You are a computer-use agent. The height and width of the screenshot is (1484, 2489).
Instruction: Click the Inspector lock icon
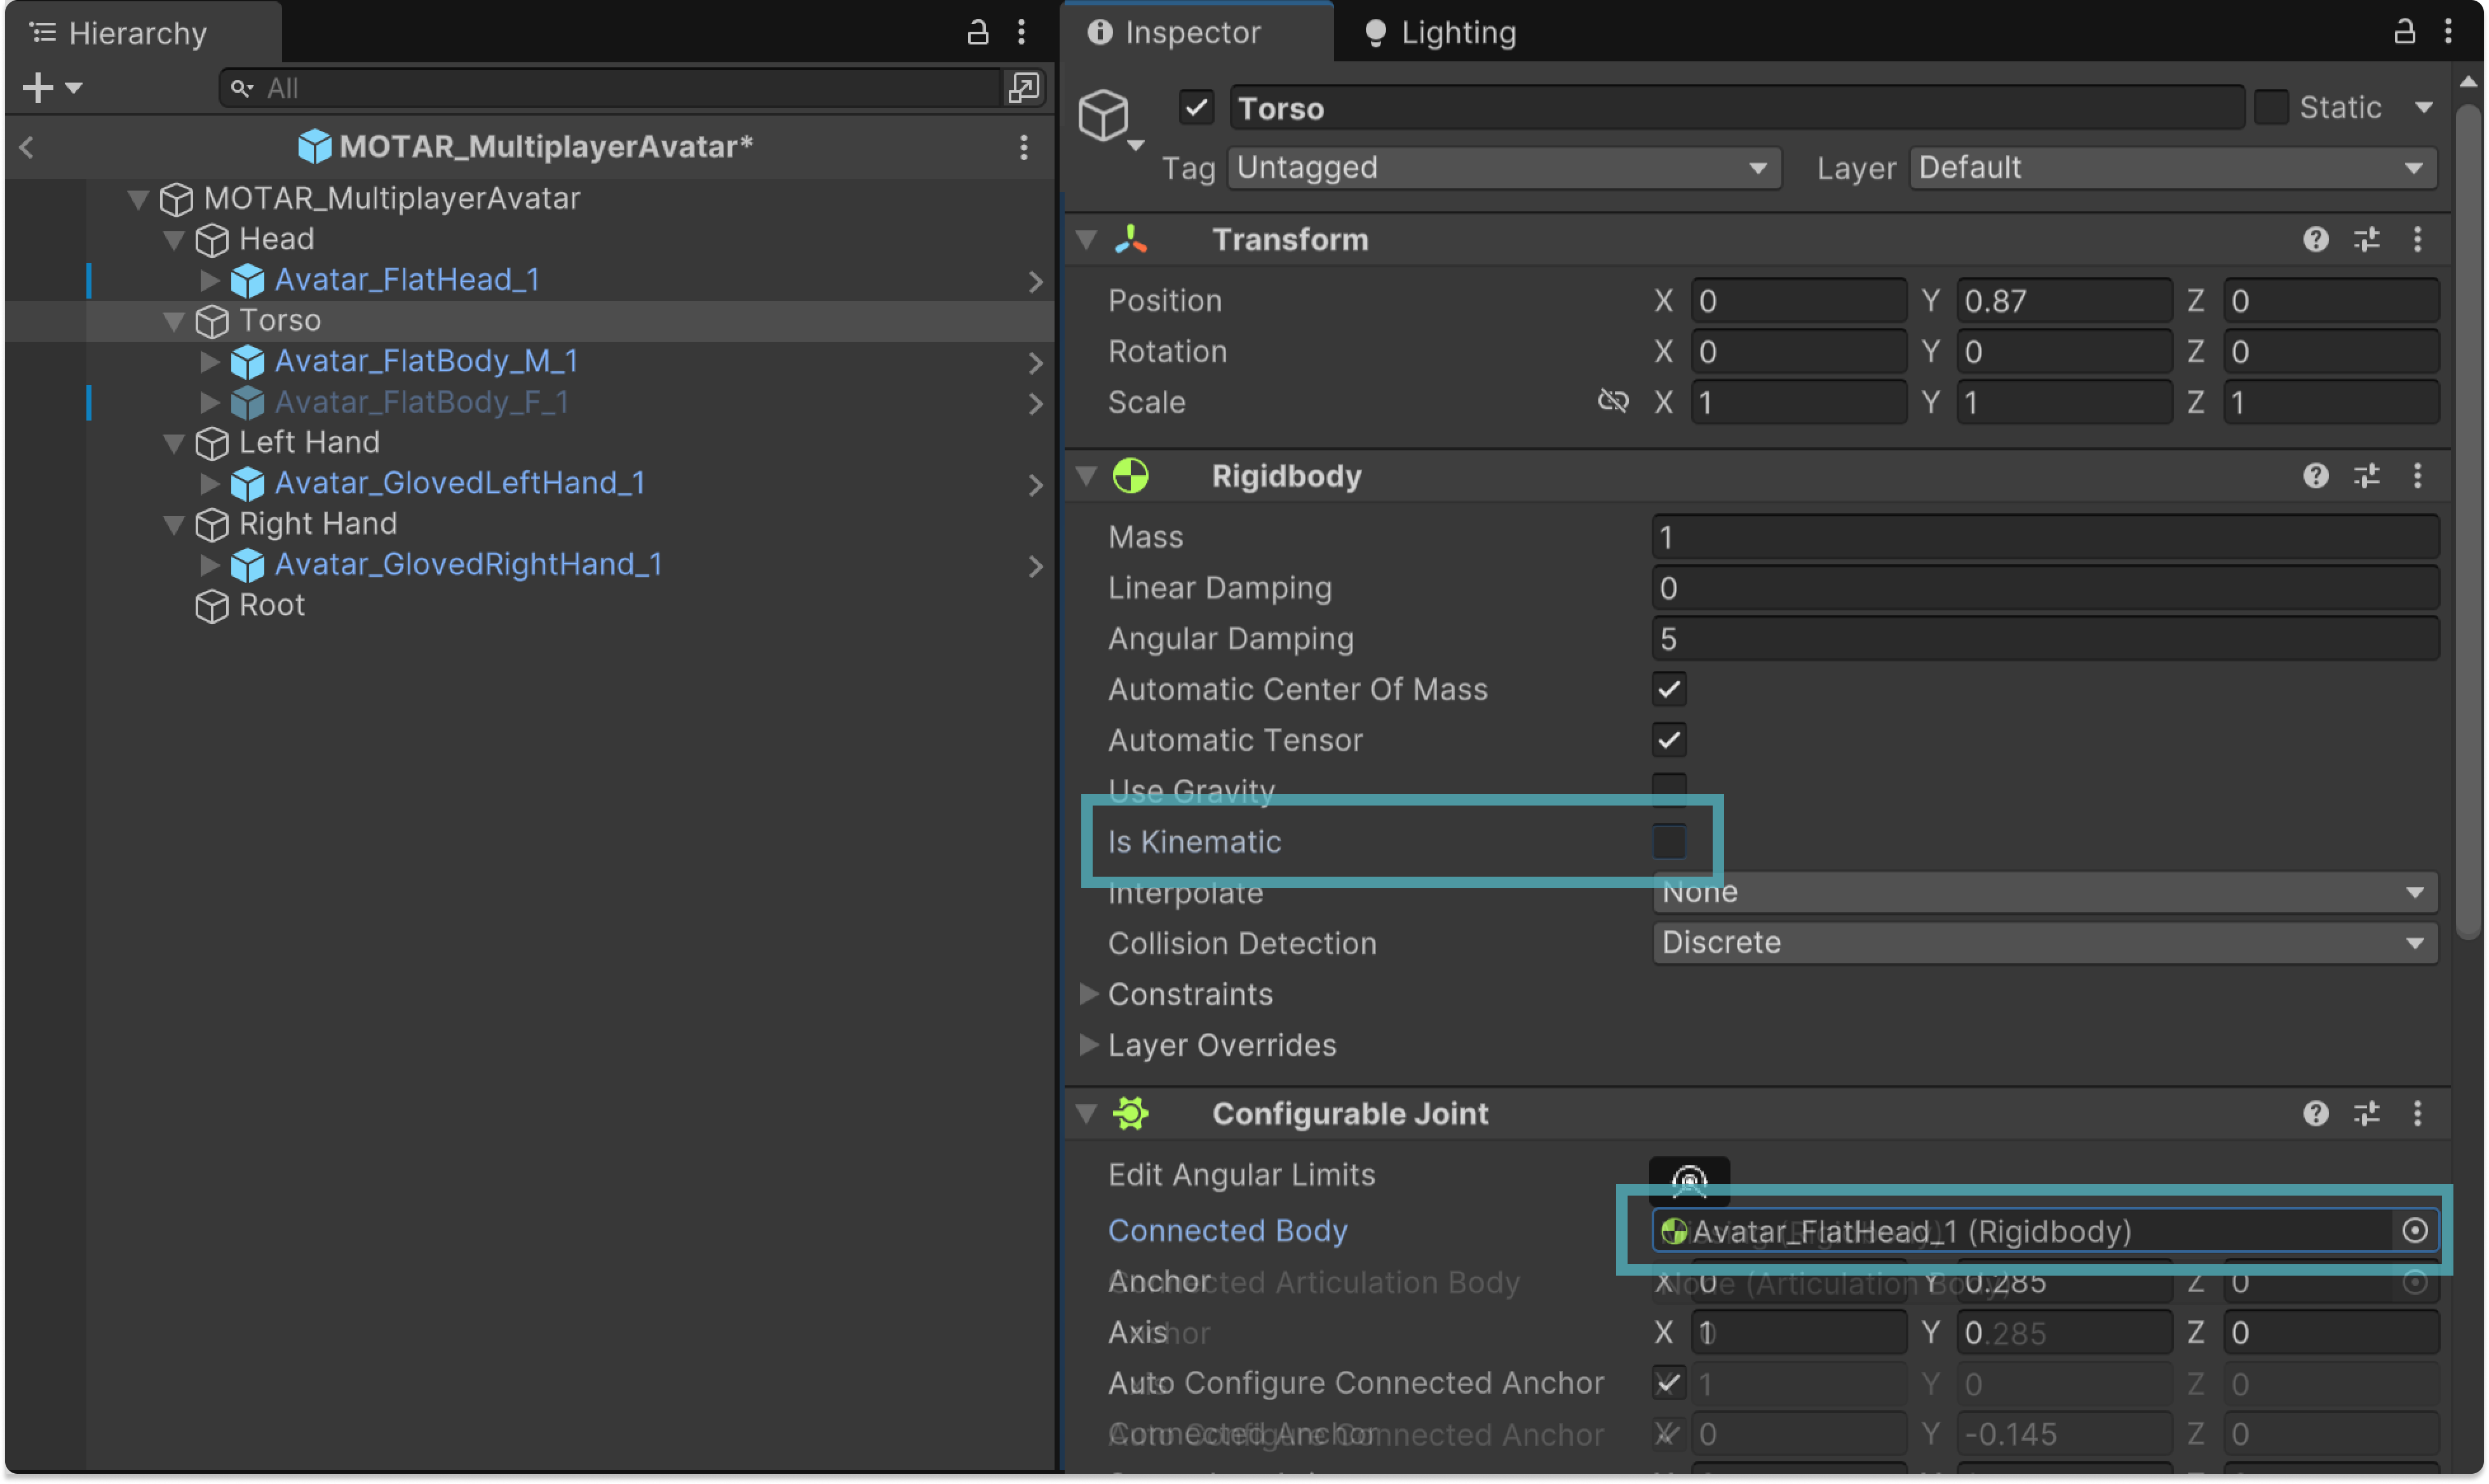coord(2404,32)
